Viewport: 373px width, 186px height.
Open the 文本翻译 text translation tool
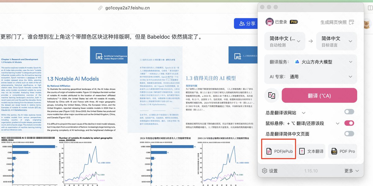[312, 151]
